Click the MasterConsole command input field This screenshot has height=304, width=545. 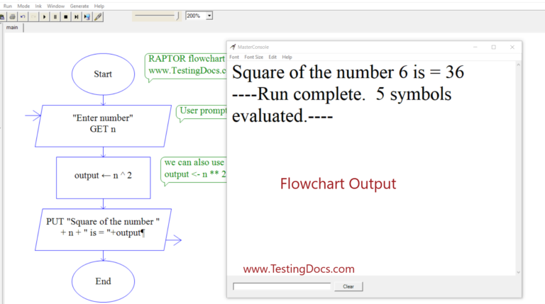[x=282, y=286]
